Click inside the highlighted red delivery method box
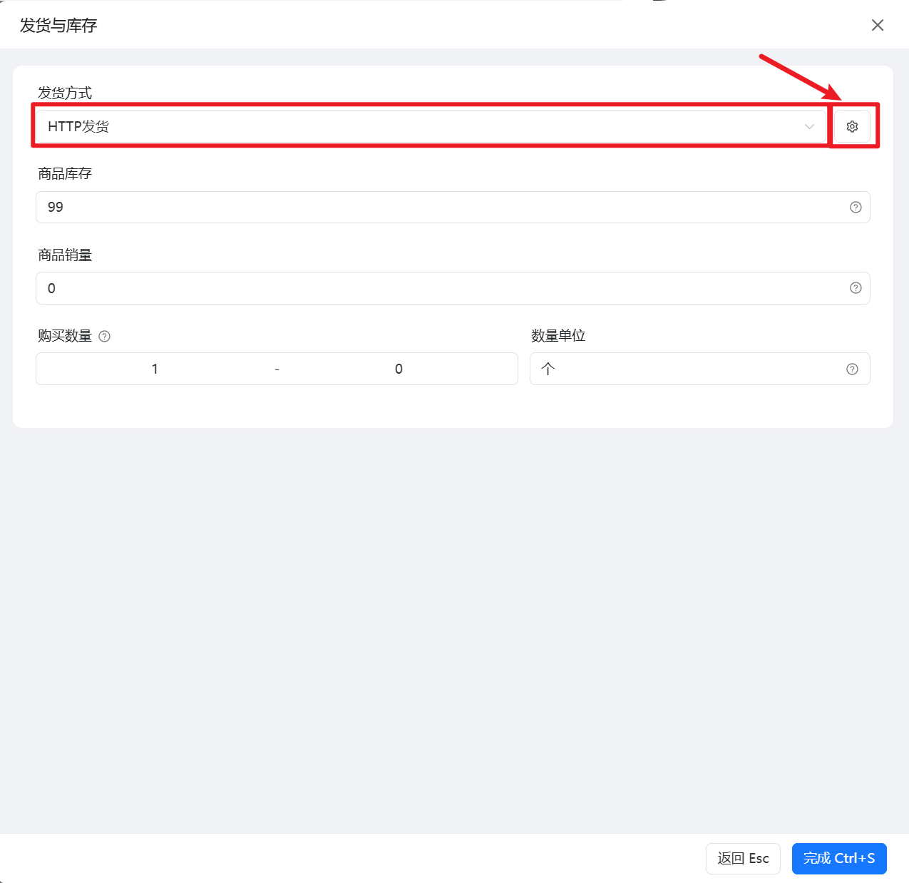This screenshot has width=909, height=883. click(x=428, y=126)
